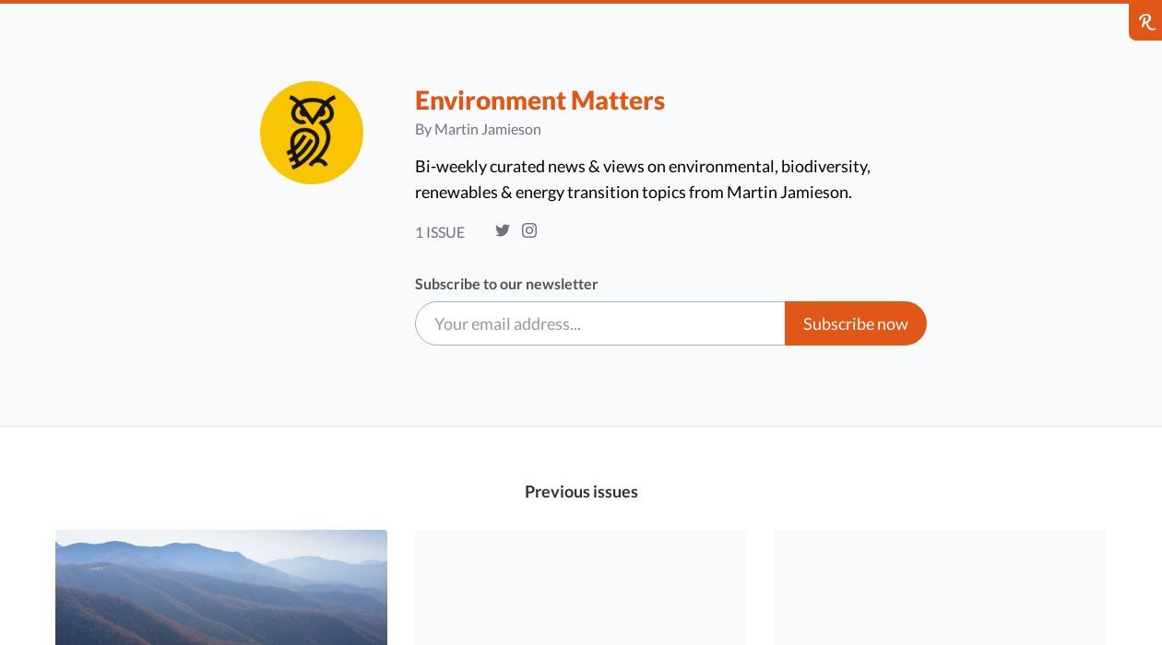Open the Revue logo badge in corner
Viewport: 1162px width, 645px height.
[1145, 21]
